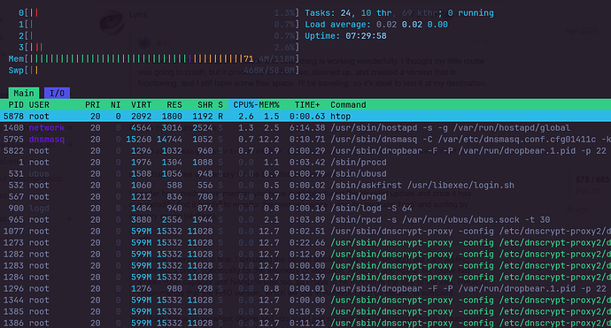This screenshot has width=611, height=328.
Task: Sort by the USER column header
Action: pos(39,105)
